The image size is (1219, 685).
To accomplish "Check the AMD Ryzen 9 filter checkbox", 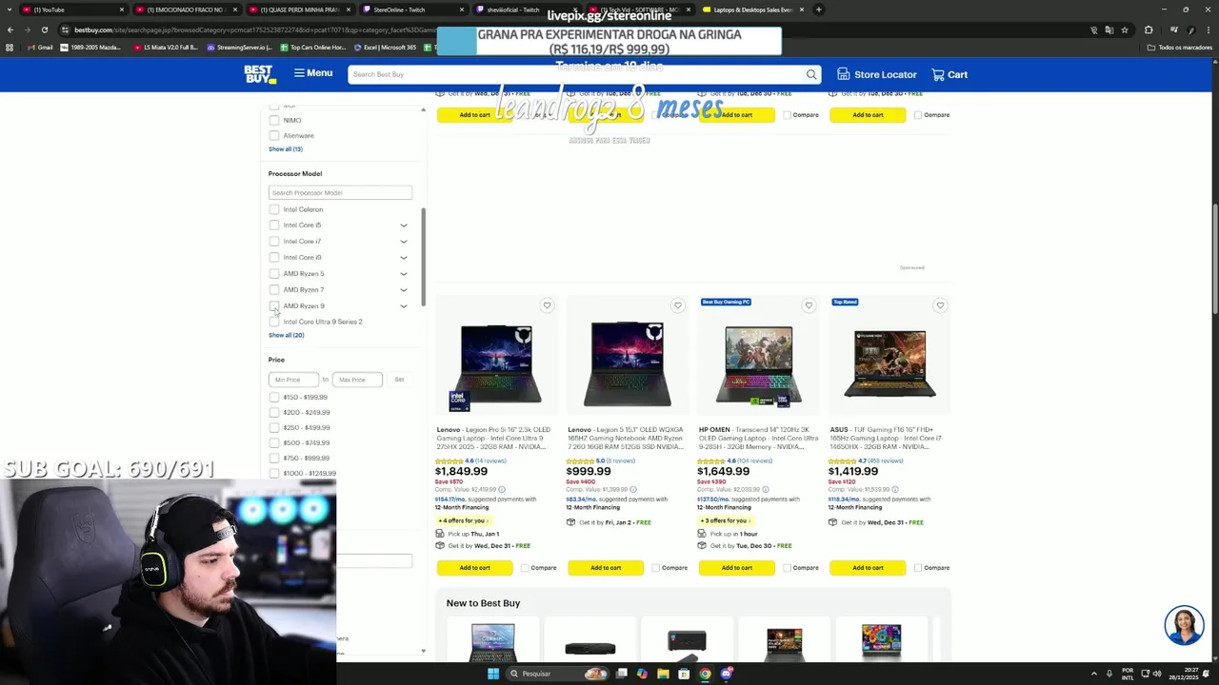I will 274,305.
